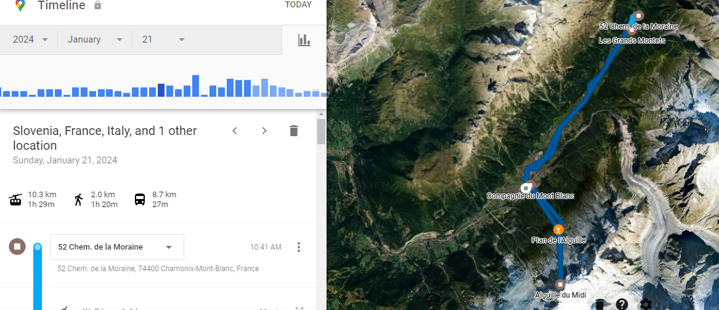Viewport: 719px width, 310px height.
Task: Expand the 52 Chem. de la Moraine place dropdown
Action: coord(169,247)
